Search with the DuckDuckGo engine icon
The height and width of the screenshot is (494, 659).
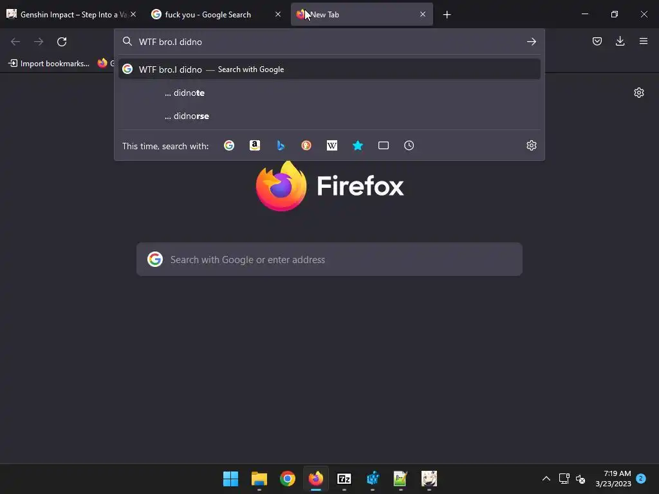306,145
